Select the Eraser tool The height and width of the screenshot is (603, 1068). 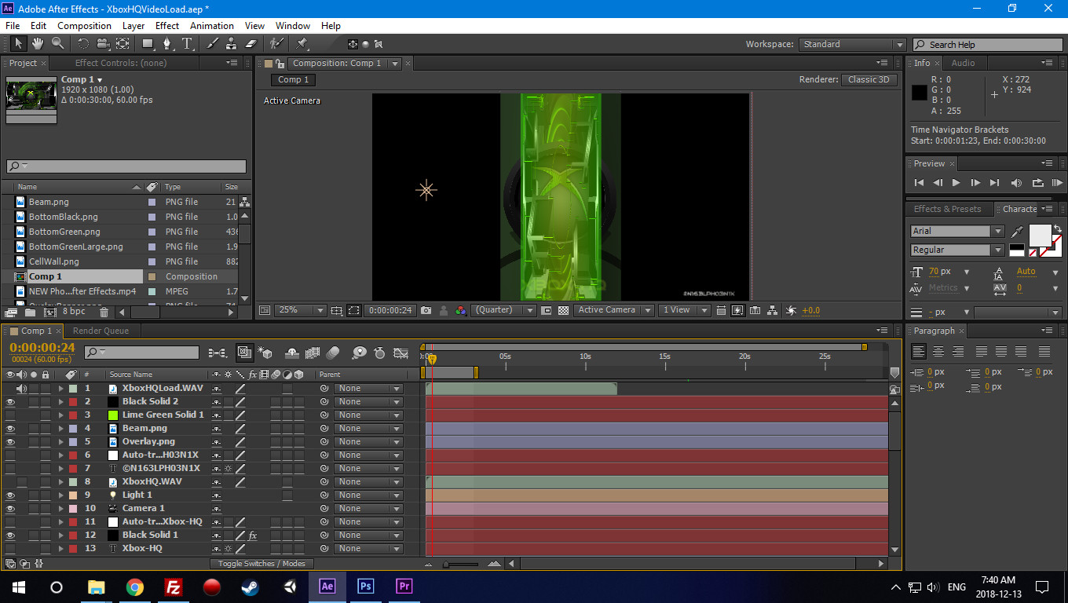coord(251,44)
